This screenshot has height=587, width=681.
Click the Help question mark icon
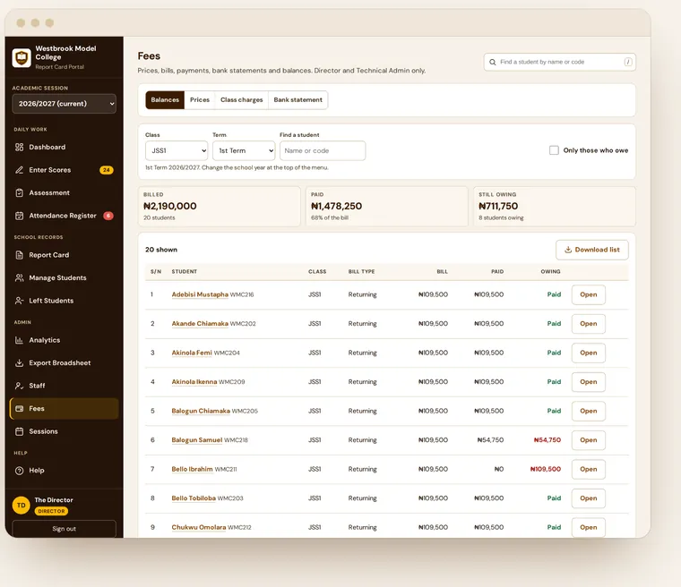(x=19, y=471)
